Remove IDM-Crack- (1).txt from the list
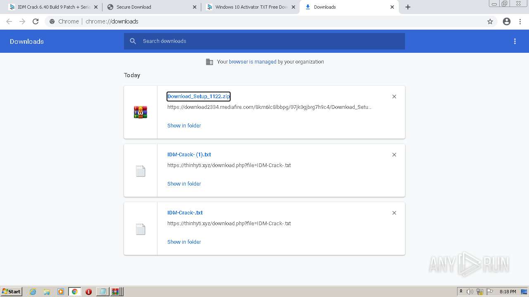Image resolution: width=529 pixels, height=297 pixels. 394,155
